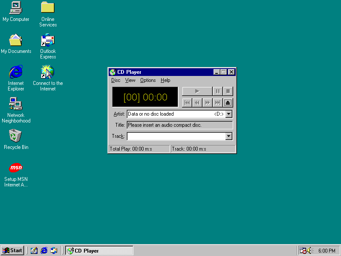Close the CD Player window
341x256 pixels.
tap(231, 72)
